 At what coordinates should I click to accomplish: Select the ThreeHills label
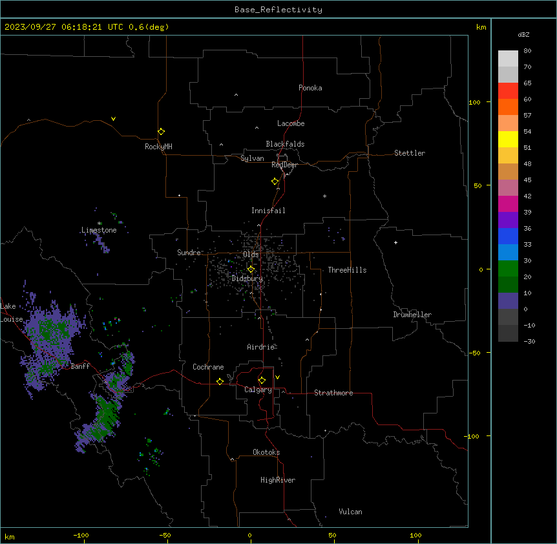(347, 270)
